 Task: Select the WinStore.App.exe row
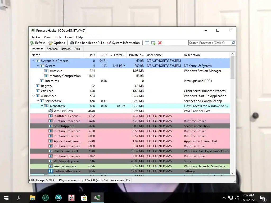coord(130,161)
